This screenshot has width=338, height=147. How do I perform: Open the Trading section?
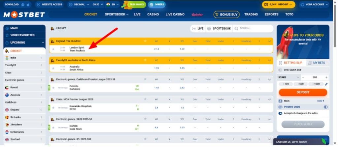pyautogui.click(x=251, y=15)
